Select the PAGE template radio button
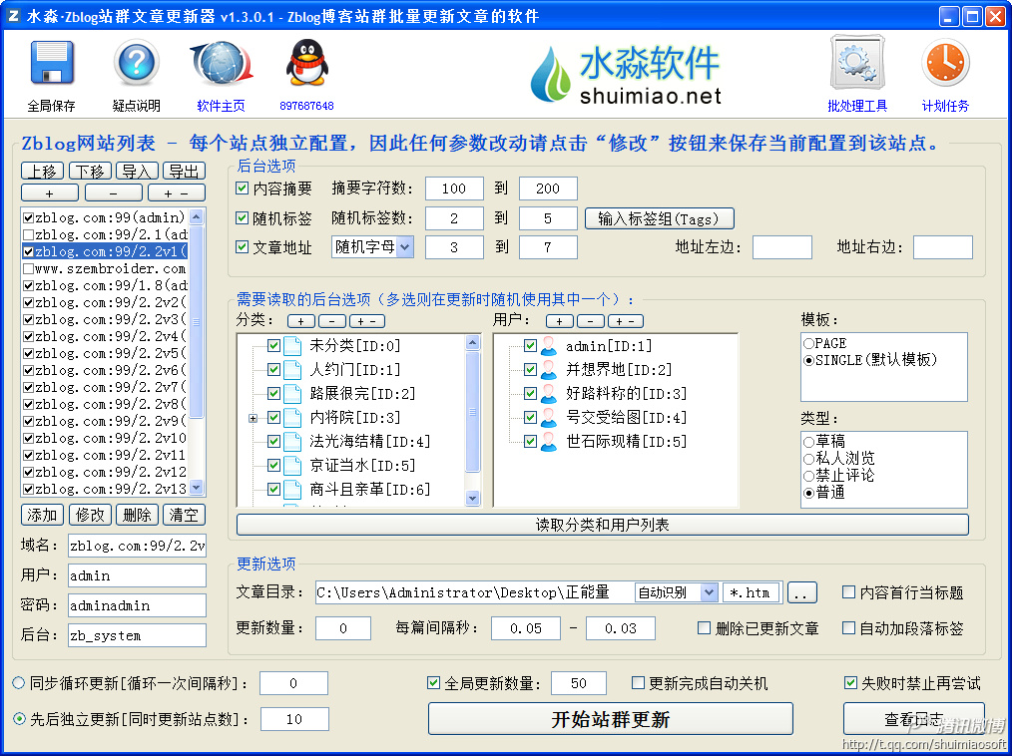Screen dimensions: 1012x756 tap(808, 344)
